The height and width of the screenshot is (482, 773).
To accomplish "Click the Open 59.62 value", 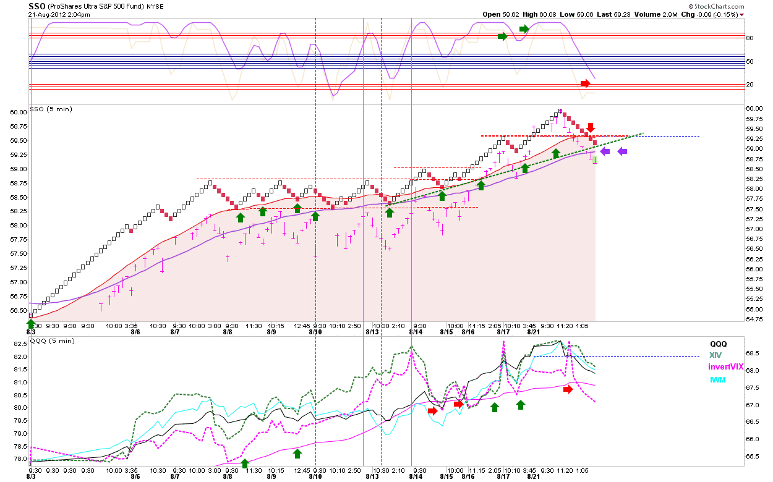I will point(500,14).
